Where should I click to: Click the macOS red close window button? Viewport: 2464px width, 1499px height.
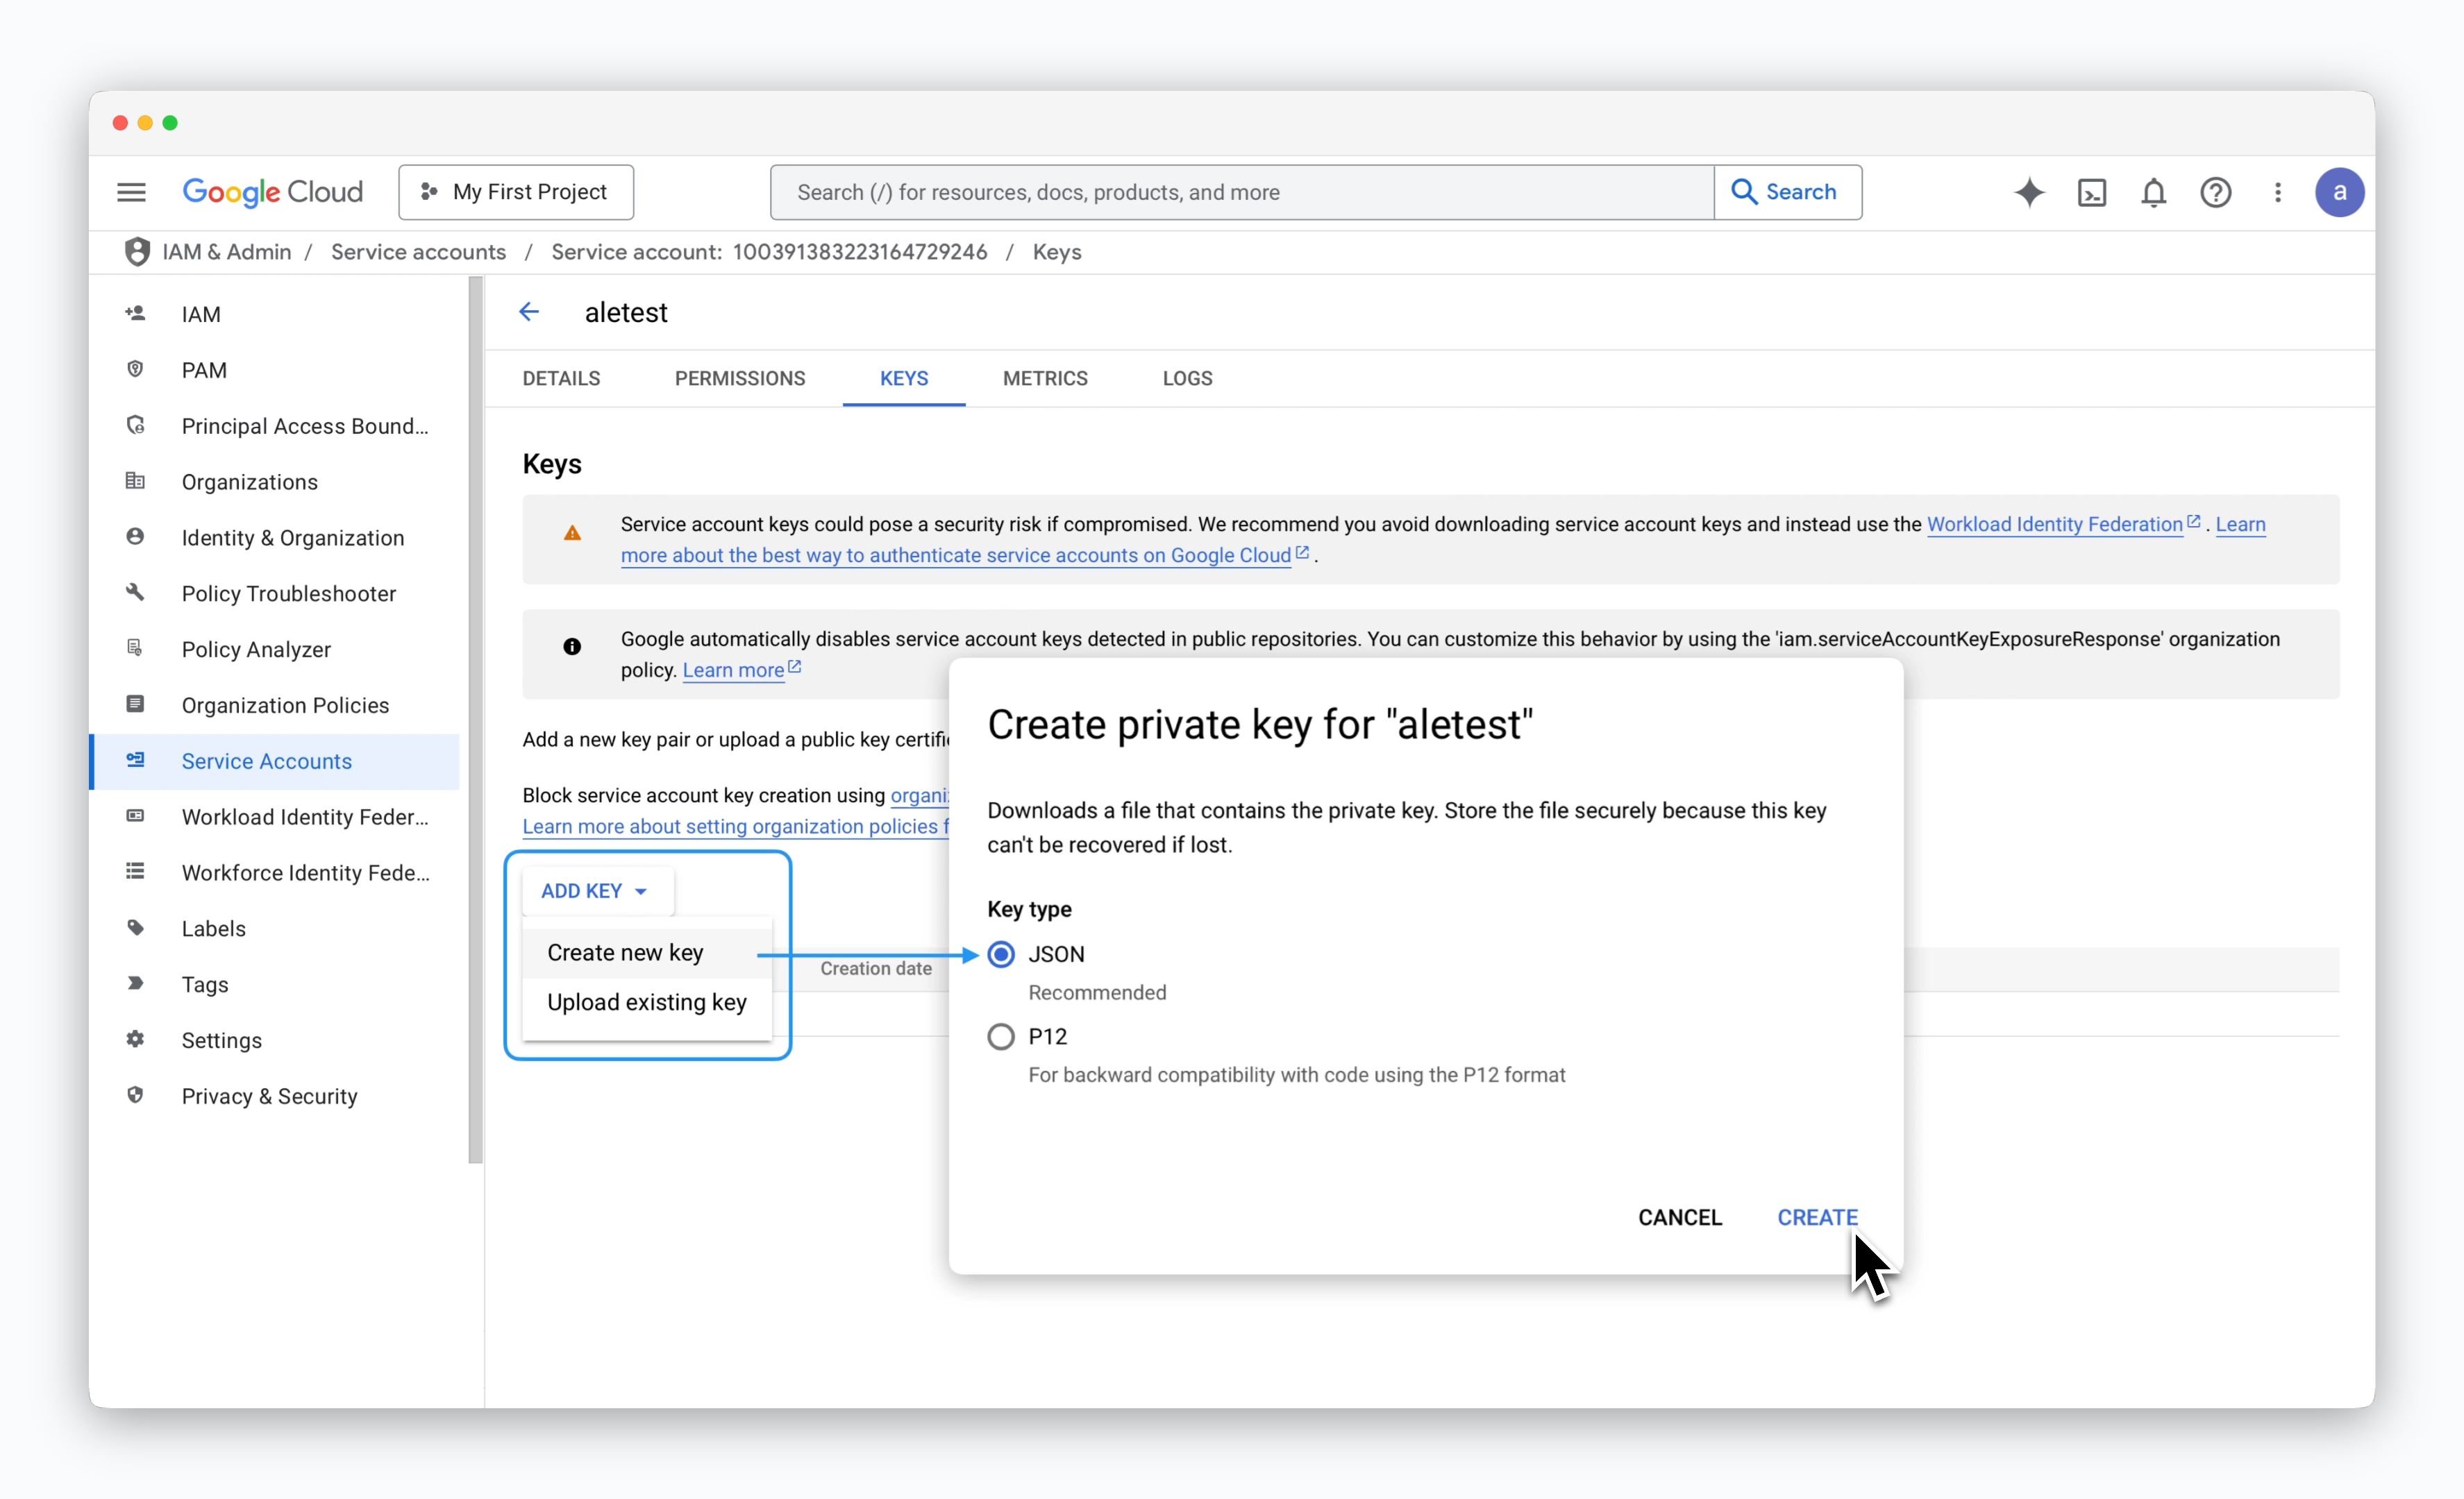(120, 123)
